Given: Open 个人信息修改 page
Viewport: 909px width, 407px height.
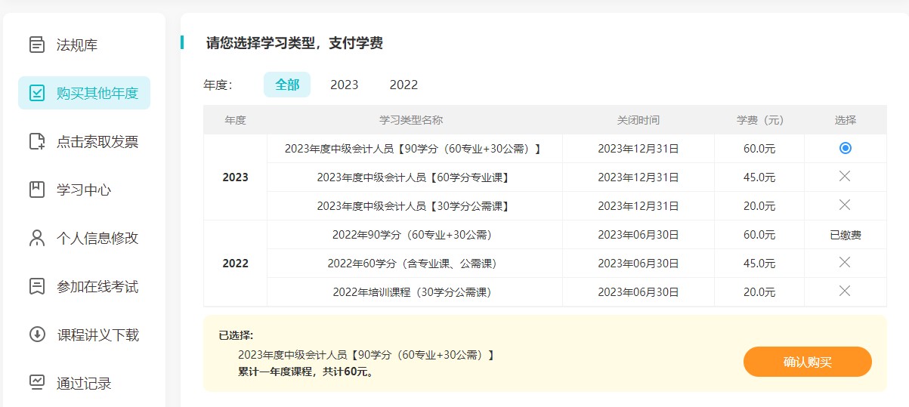Looking at the screenshot, I should [x=97, y=238].
